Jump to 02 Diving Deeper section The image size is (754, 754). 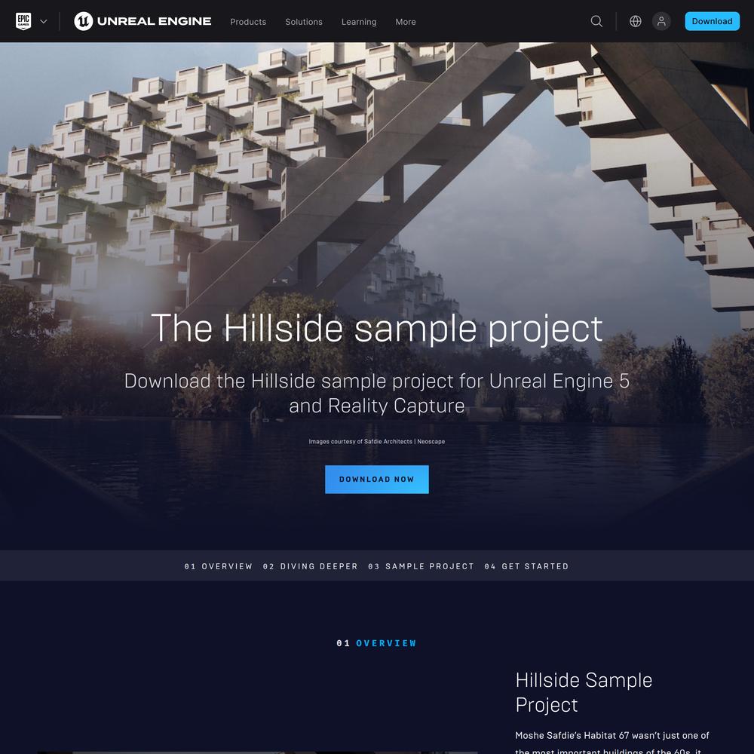coord(310,566)
